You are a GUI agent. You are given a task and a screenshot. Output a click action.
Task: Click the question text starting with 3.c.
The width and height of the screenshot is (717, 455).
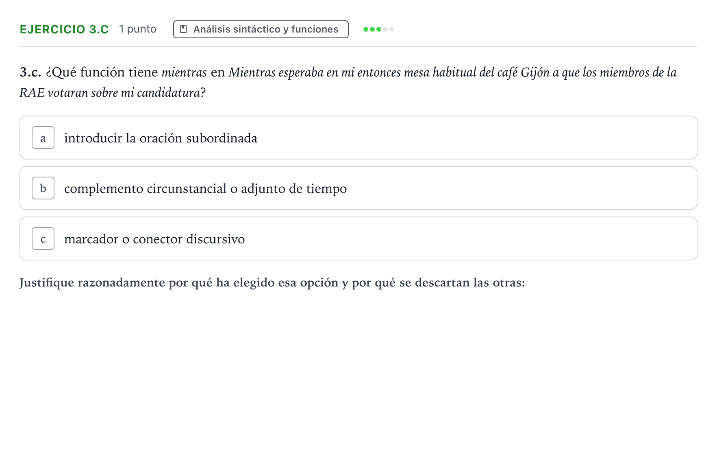tap(348, 82)
